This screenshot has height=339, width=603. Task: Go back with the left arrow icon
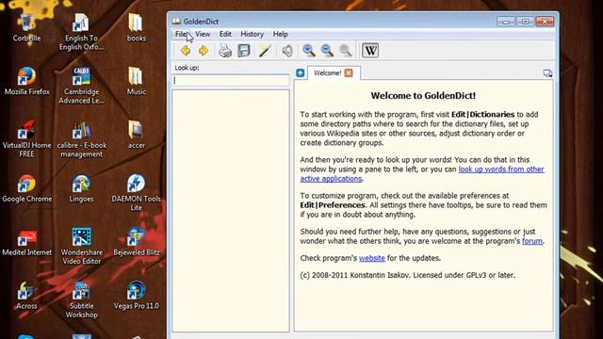tap(186, 50)
